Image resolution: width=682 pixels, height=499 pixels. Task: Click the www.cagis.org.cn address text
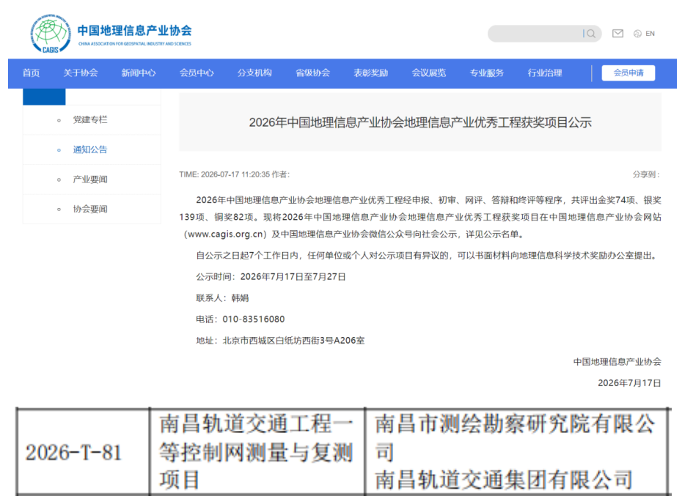coord(226,234)
